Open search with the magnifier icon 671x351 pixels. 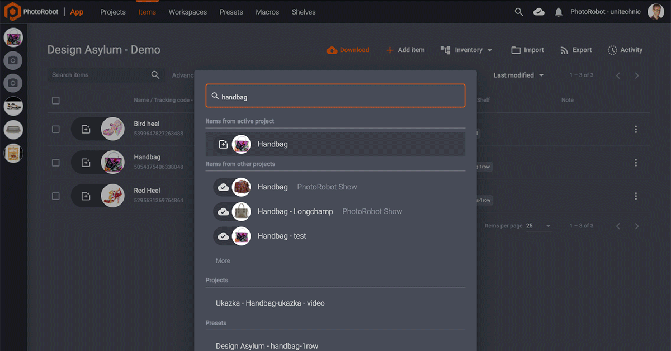(x=518, y=11)
